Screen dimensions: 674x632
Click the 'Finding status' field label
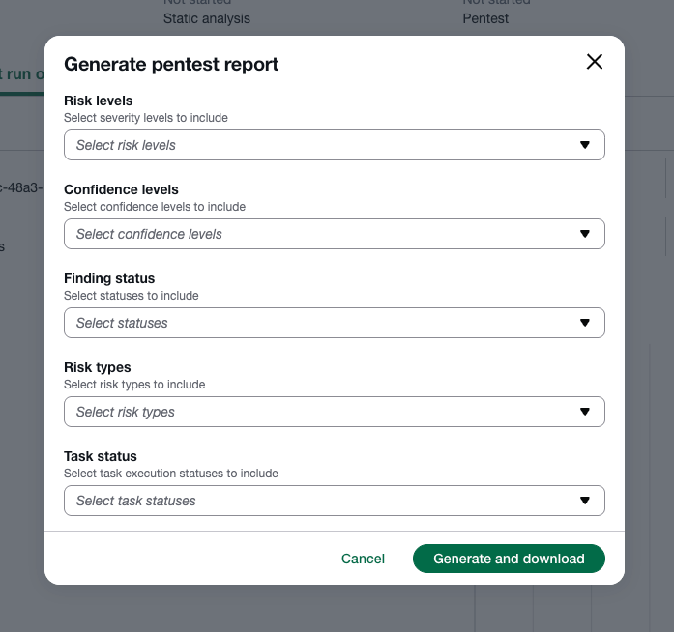coord(109,278)
